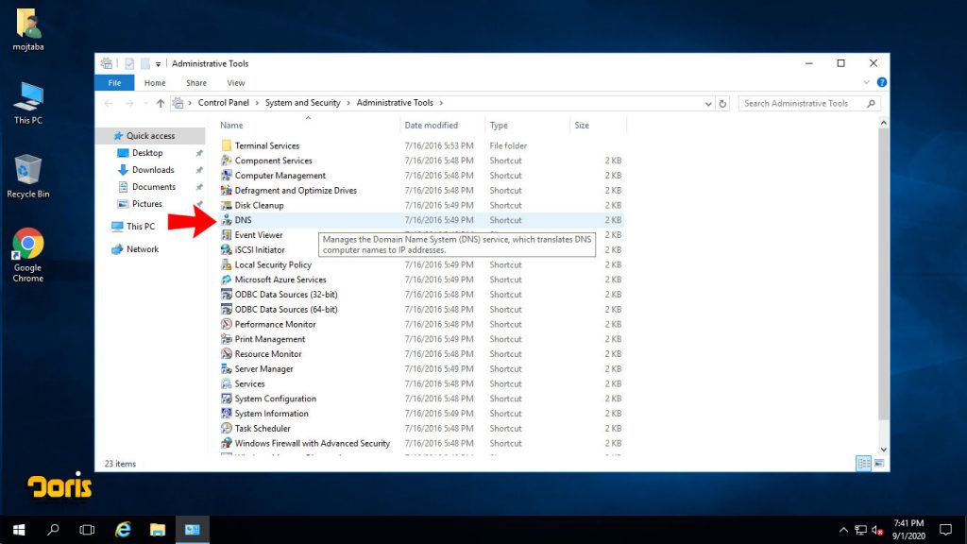
Task: Select the iSCSI Initiator icon
Action: pos(227,249)
